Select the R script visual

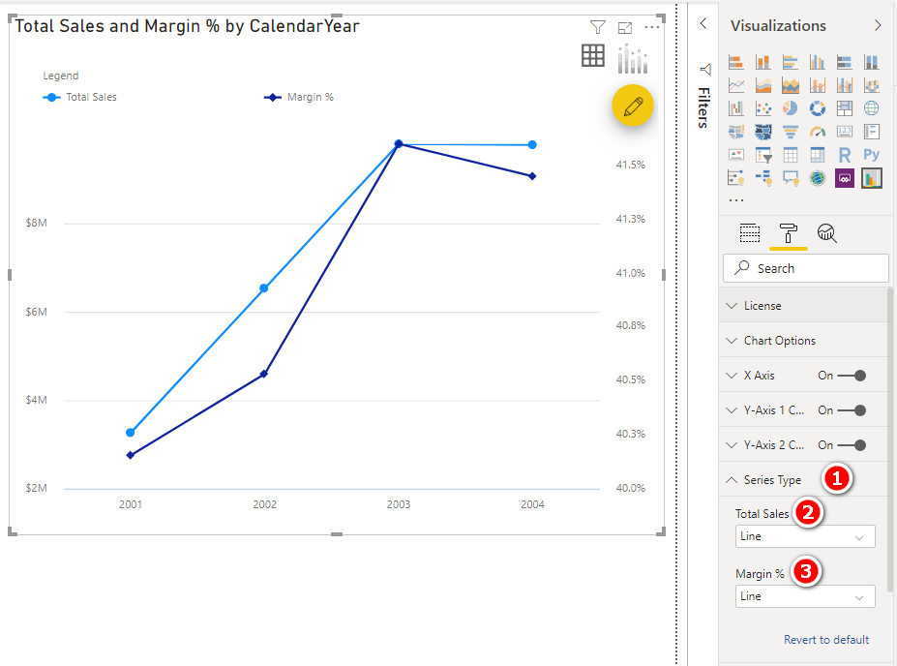pyautogui.click(x=845, y=155)
